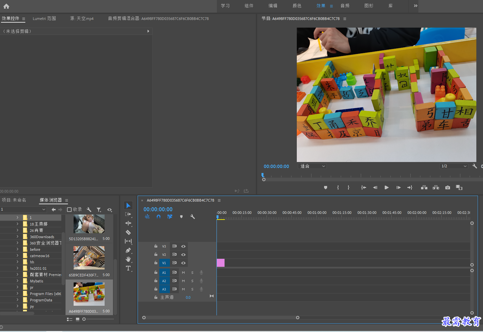The width and height of the screenshot is (483, 332).
Task: Play the sequence in Program monitor
Action: (386, 188)
